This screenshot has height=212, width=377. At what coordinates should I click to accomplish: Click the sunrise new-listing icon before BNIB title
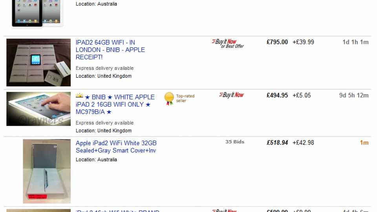point(79,96)
